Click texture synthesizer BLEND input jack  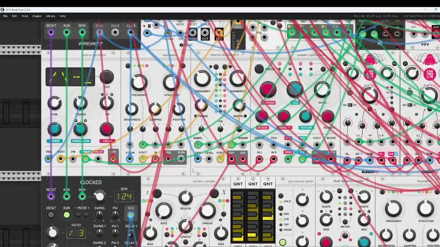pyautogui.click(x=331, y=145)
